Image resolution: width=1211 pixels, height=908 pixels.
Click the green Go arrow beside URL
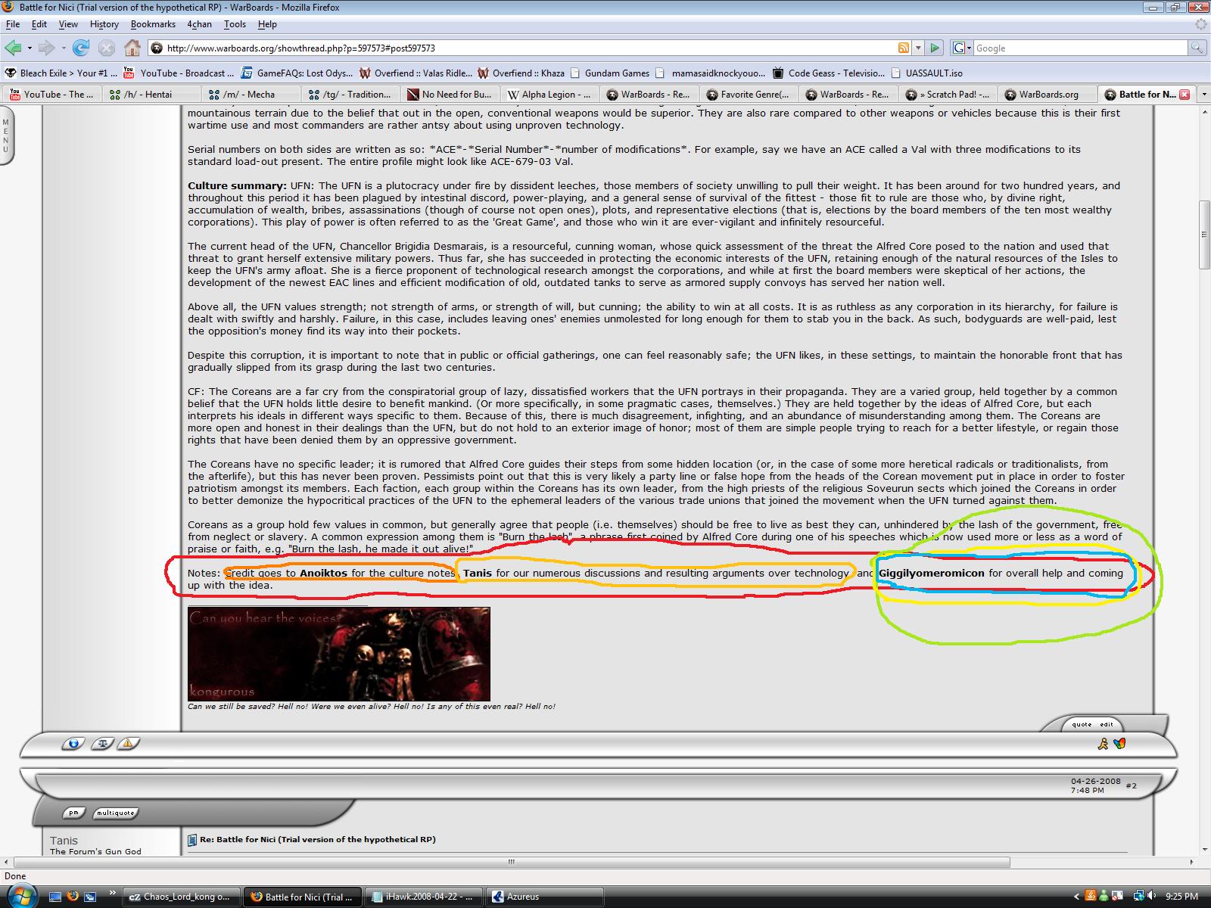(935, 48)
